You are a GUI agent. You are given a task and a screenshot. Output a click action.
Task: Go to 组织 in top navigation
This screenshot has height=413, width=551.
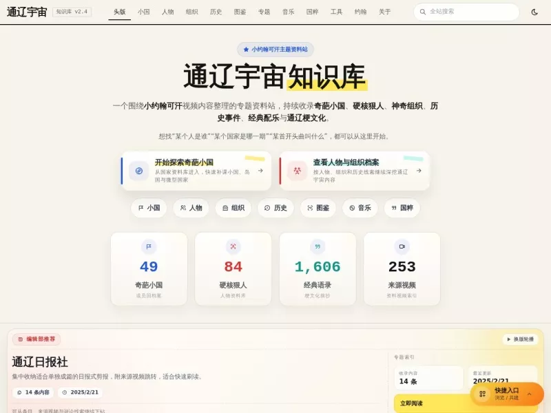192,12
